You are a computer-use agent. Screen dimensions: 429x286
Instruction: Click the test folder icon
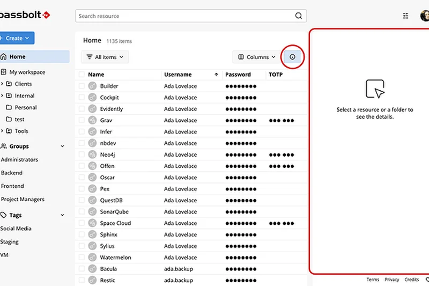tap(9, 119)
